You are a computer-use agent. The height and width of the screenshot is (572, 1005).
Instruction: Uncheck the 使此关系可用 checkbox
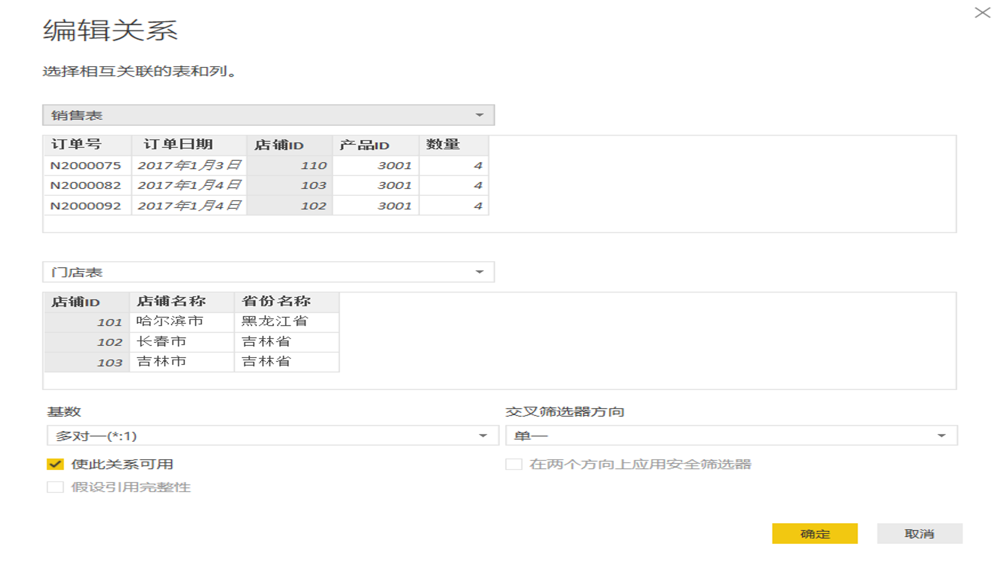[x=55, y=464]
